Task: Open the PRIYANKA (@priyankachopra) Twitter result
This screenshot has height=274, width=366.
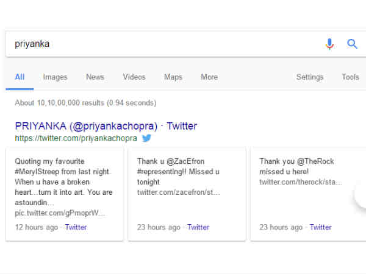Action: point(106,126)
